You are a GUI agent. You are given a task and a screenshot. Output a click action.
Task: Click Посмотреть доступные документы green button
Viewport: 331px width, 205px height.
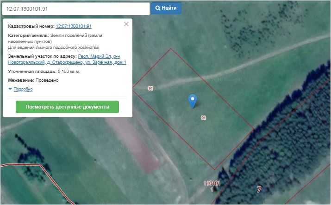tap(67, 107)
